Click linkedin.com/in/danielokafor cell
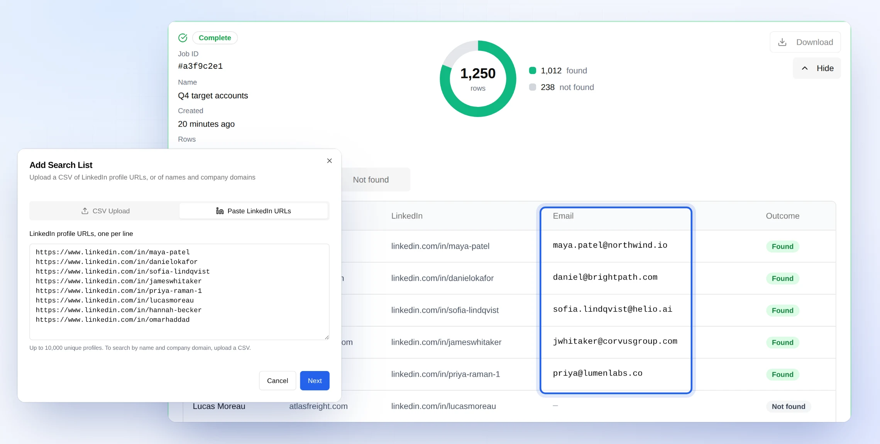 pyautogui.click(x=442, y=278)
